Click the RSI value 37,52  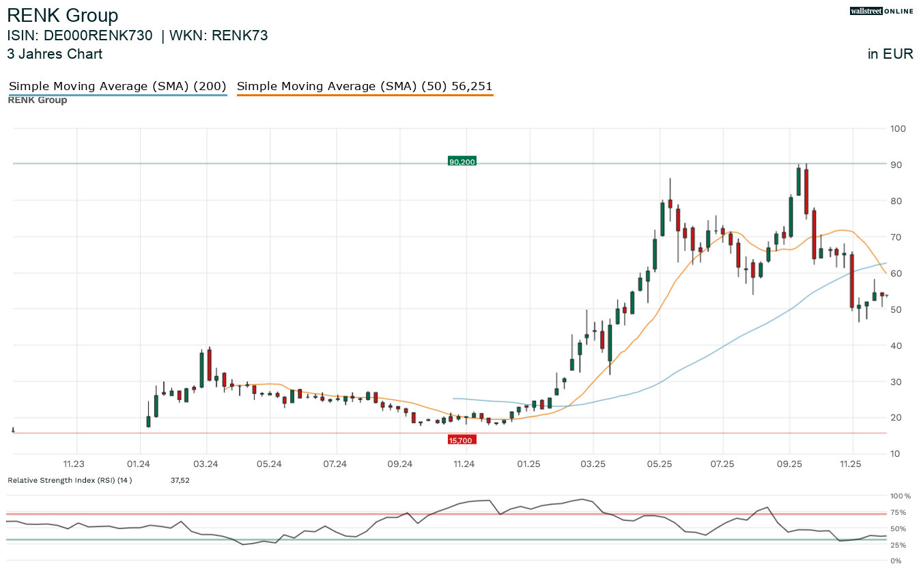pos(180,480)
